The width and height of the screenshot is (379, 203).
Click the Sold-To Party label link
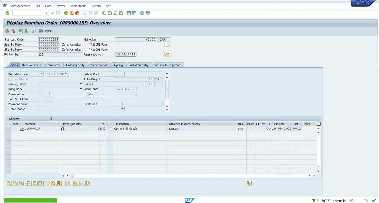coord(13,45)
